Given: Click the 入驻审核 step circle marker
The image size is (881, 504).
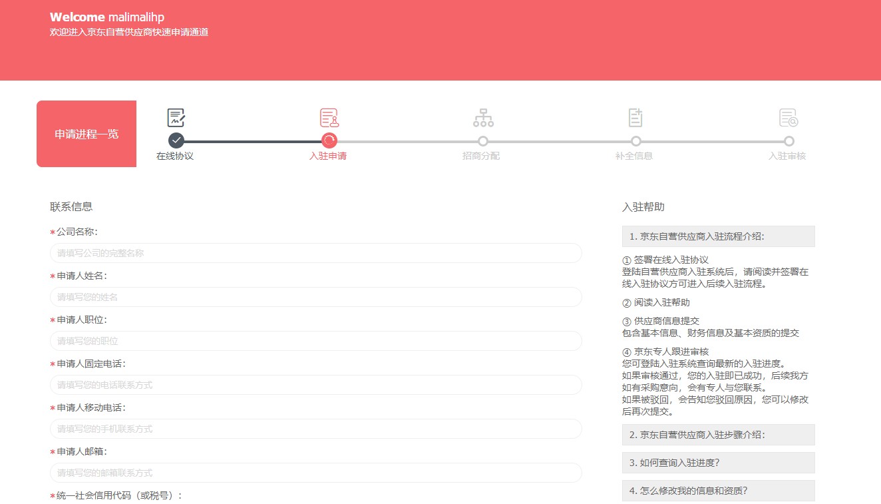Looking at the screenshot, I should tap(789, 141).
